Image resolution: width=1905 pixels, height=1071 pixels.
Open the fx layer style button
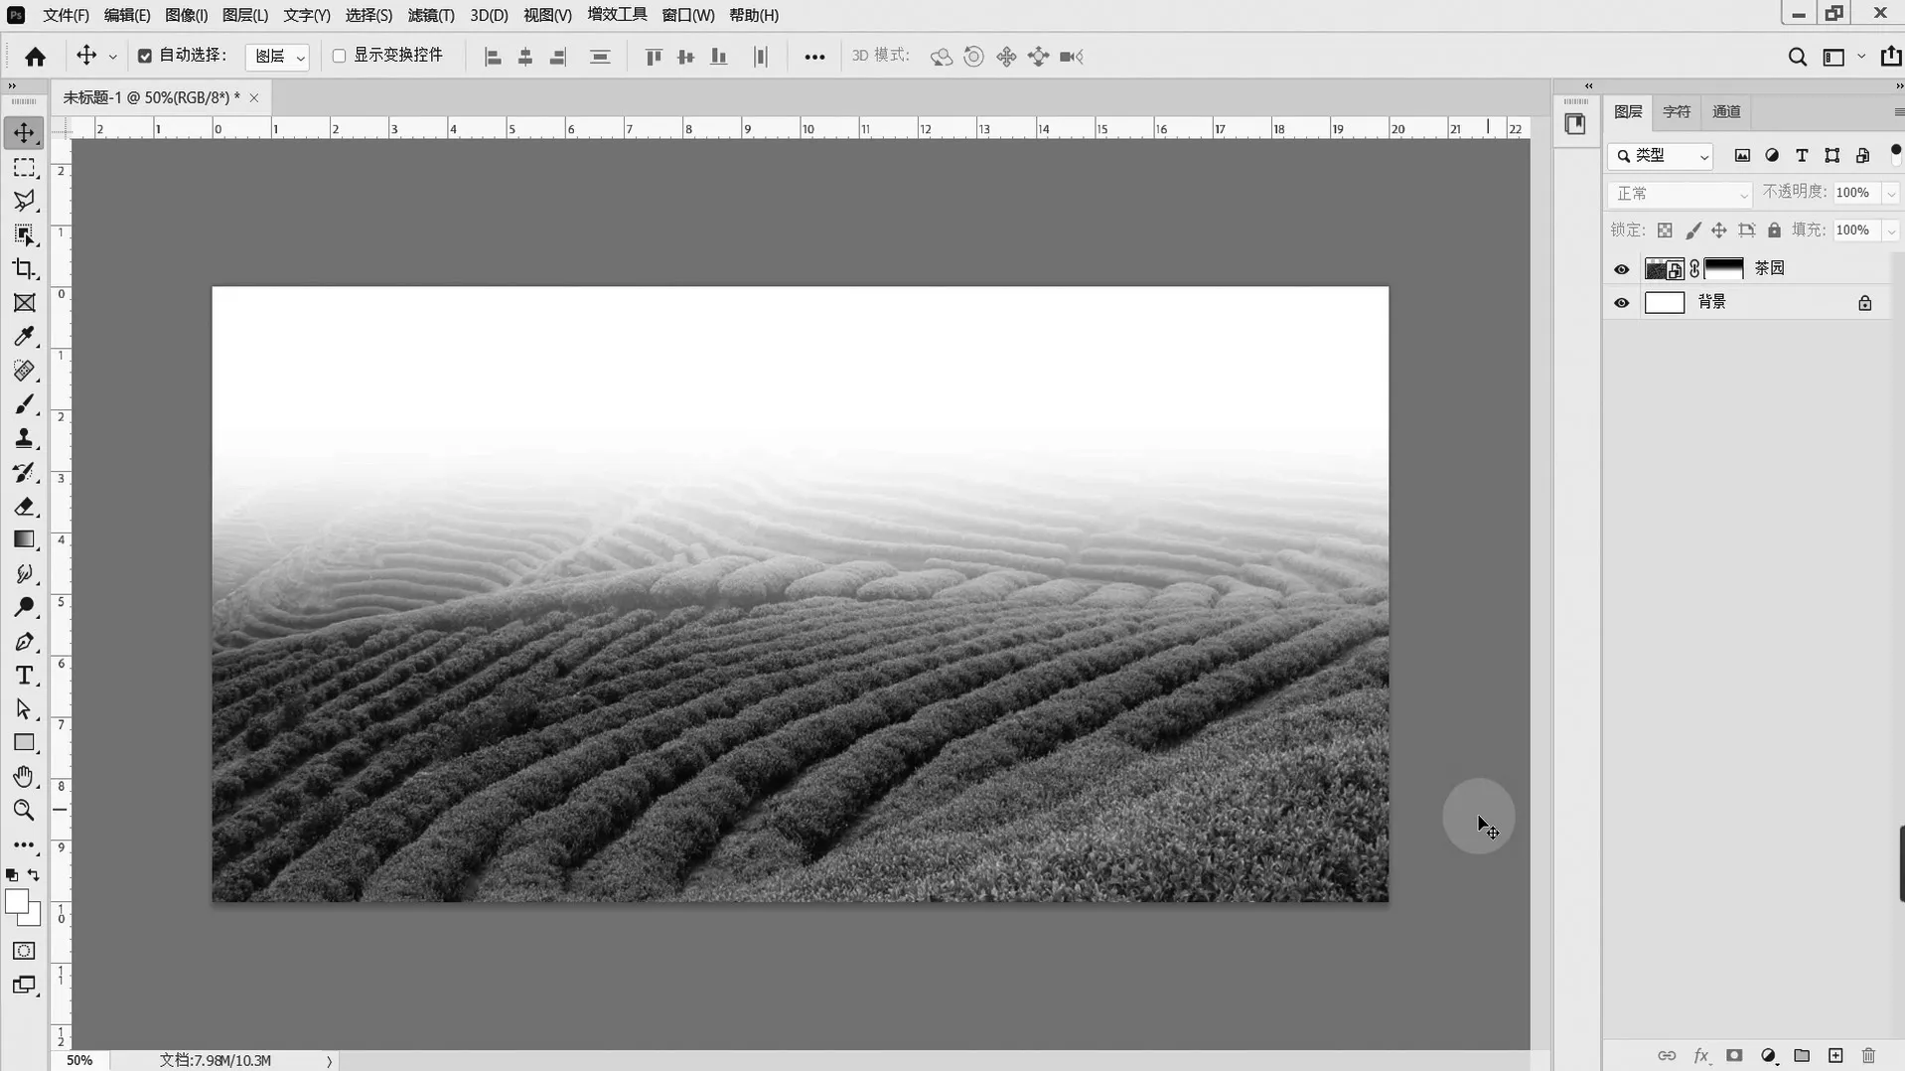(x=1700, y=1056)
